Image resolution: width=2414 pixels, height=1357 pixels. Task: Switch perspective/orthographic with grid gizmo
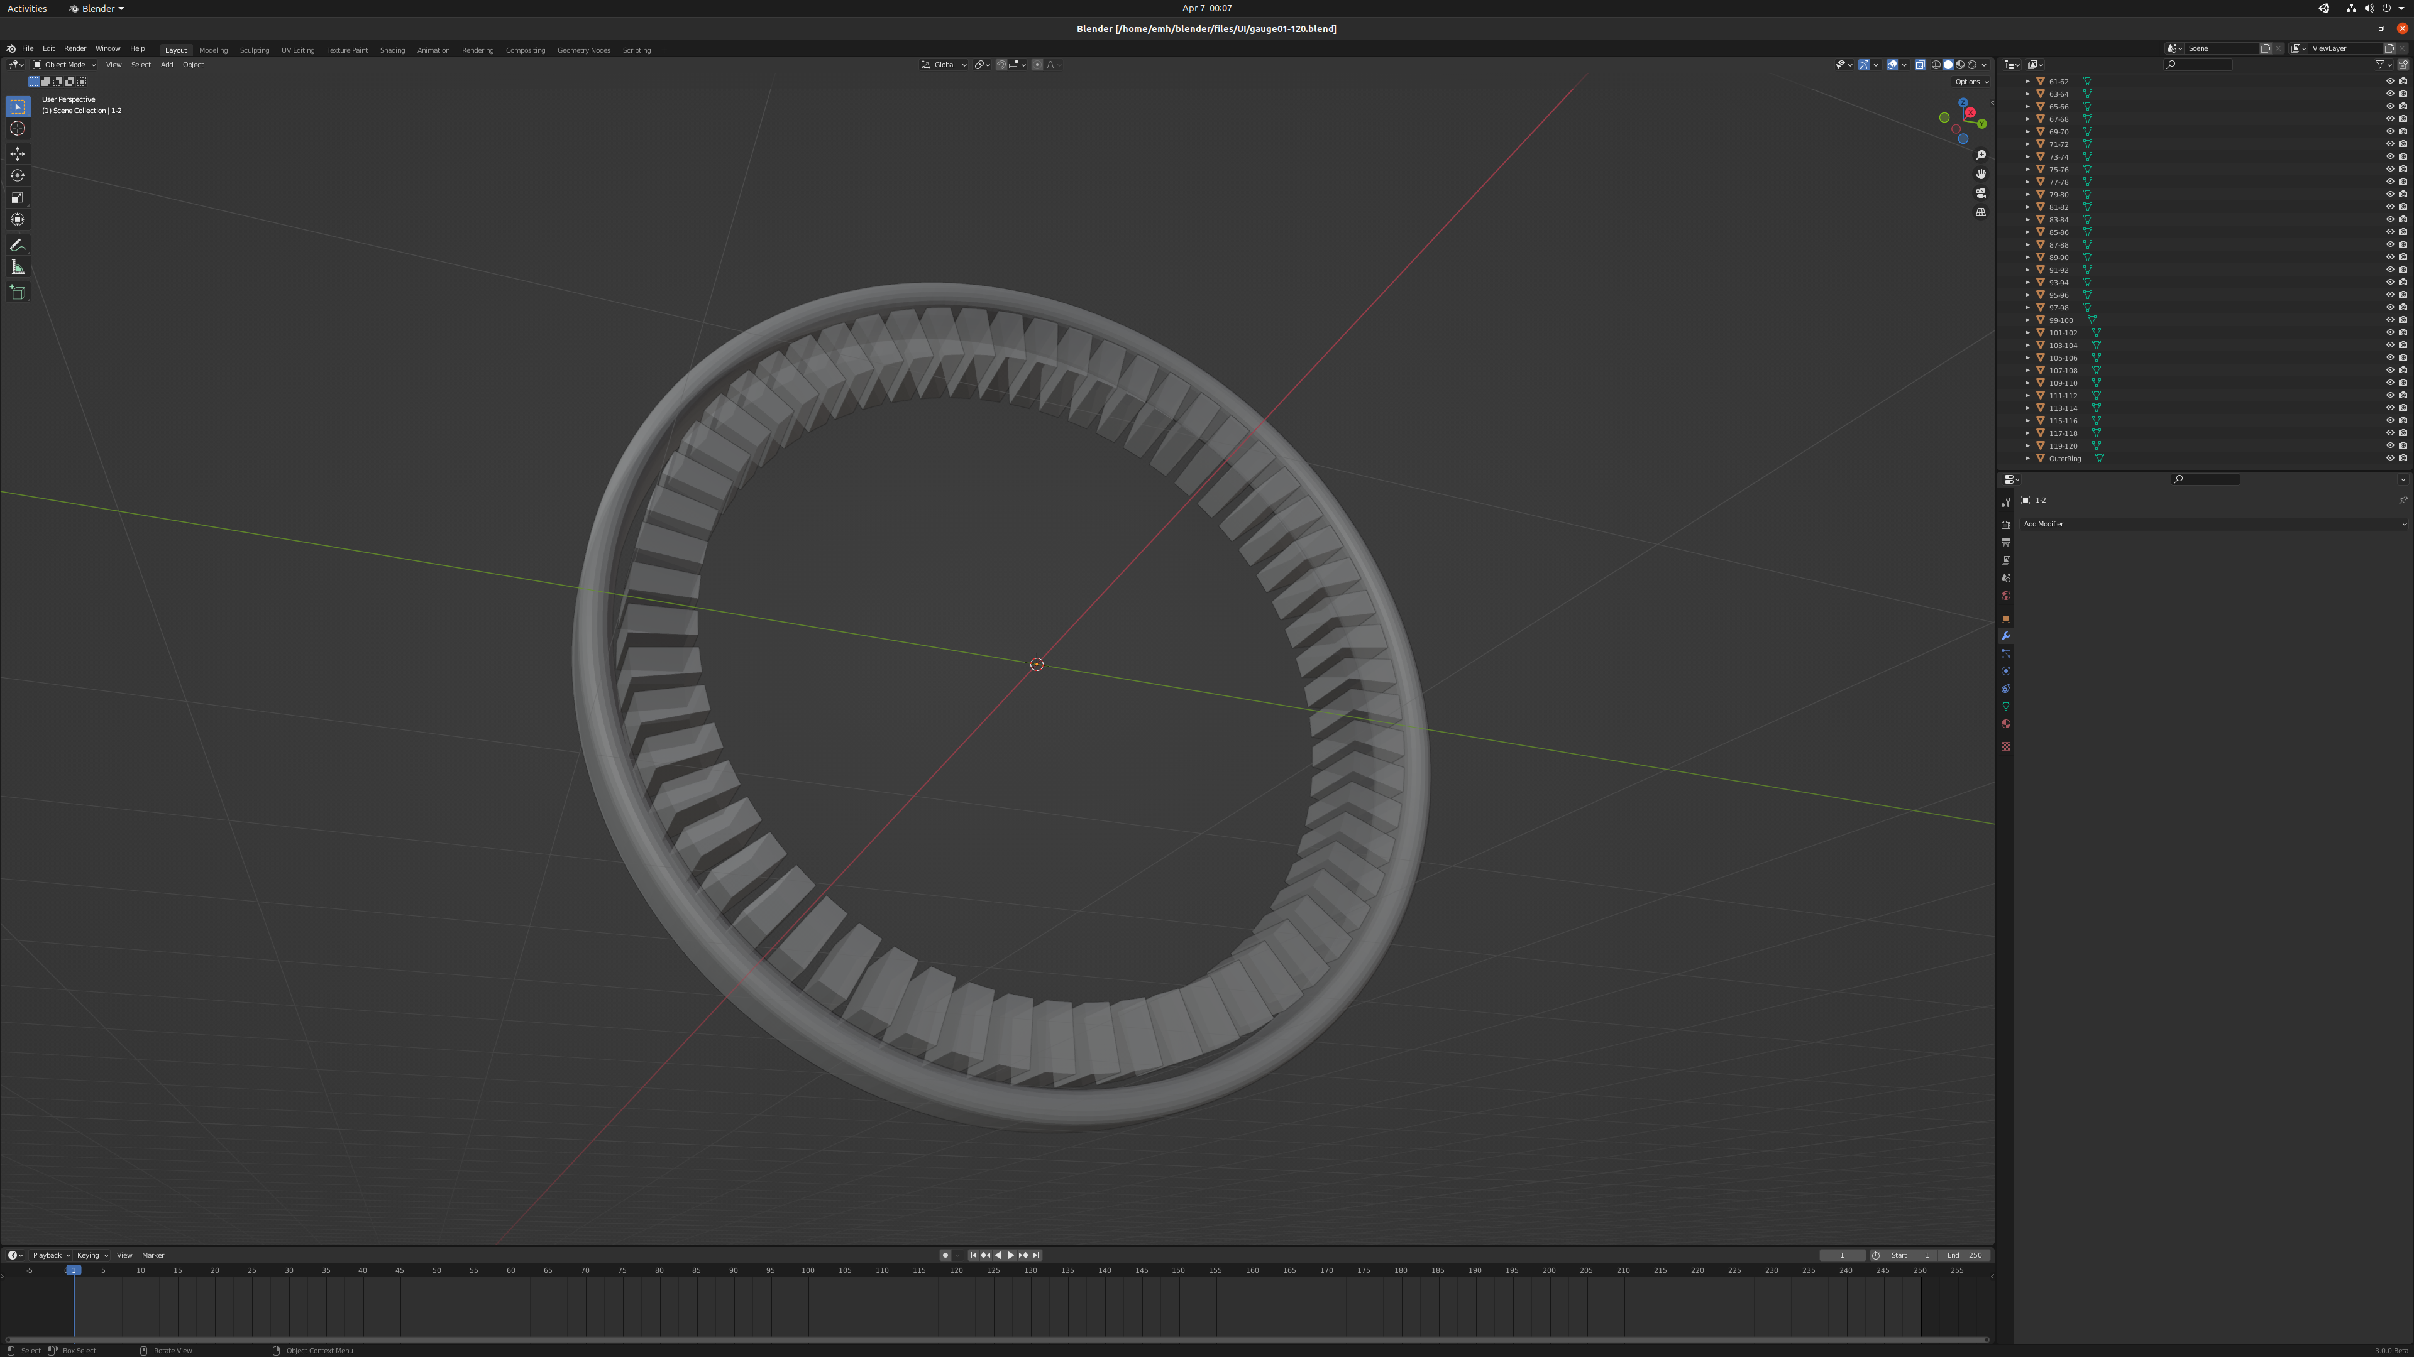(x=1981, y=212)
